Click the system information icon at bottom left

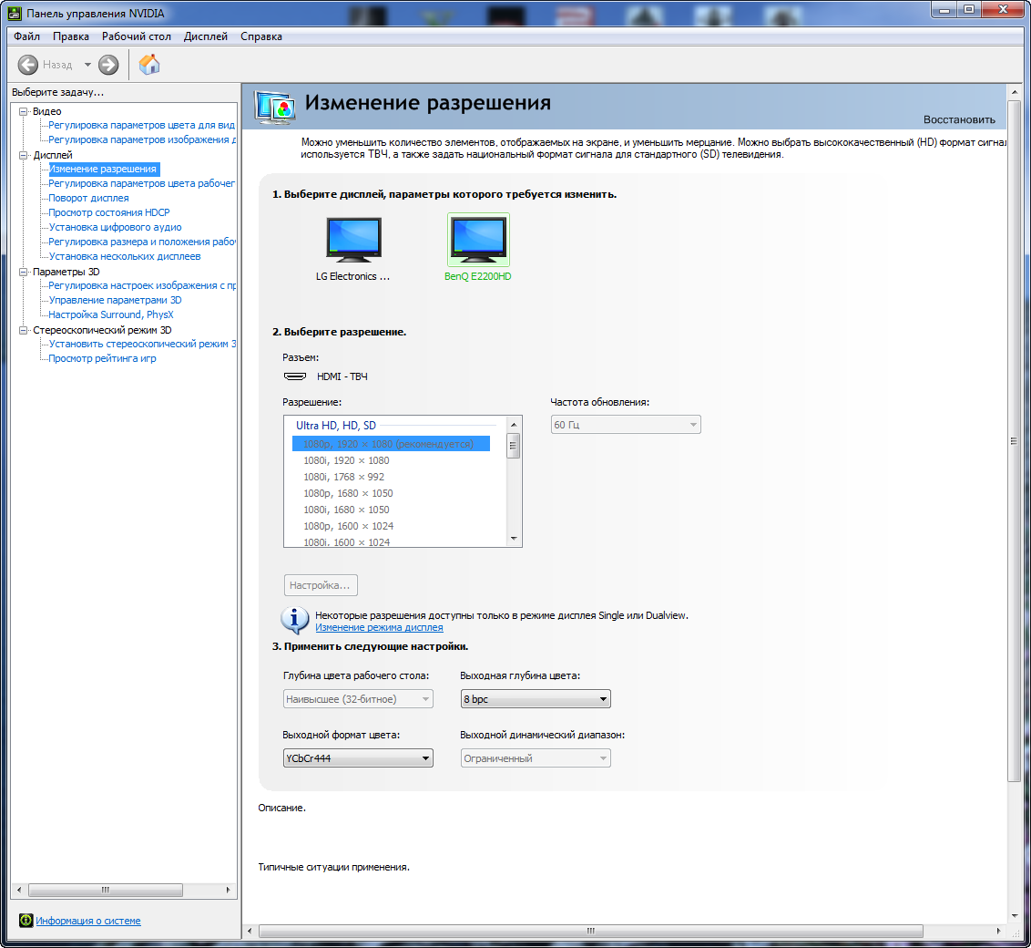tap(26, 921)
